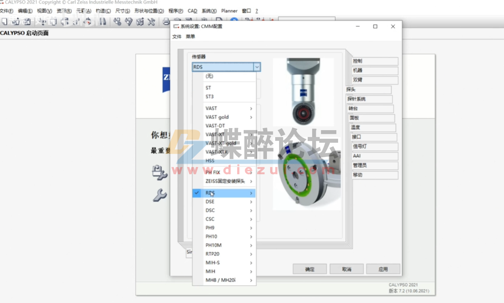Click the printer icon on the toolbar

coord(166,22)
